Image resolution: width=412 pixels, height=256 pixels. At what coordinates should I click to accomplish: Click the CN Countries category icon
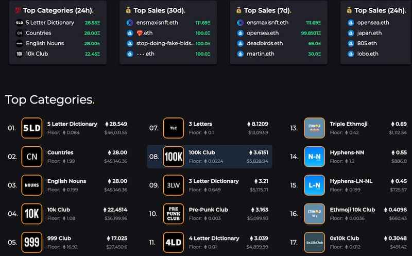coord(31,157)
